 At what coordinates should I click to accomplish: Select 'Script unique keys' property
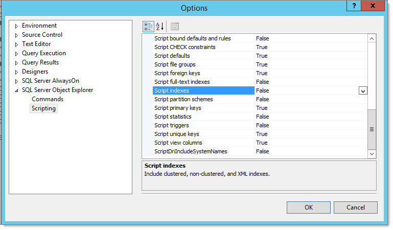click(x=176, y=134)
